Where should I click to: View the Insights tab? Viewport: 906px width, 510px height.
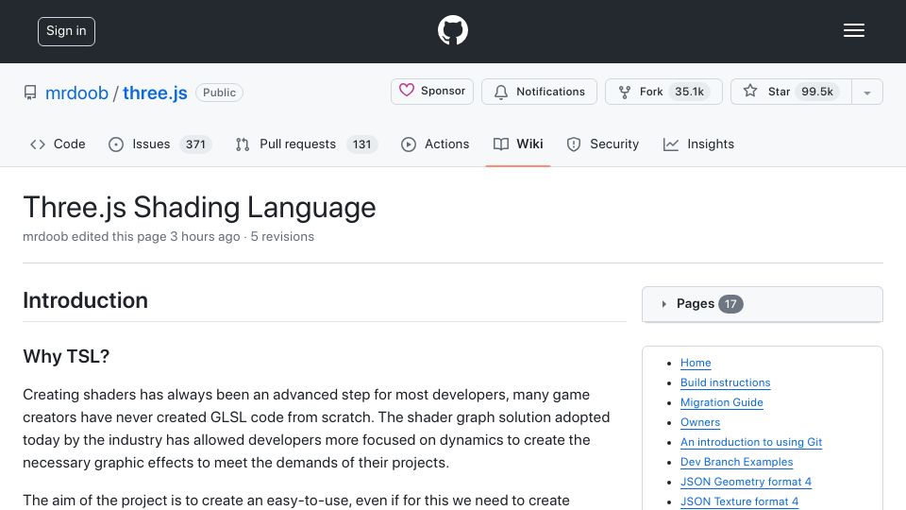(x=698, y=144)
